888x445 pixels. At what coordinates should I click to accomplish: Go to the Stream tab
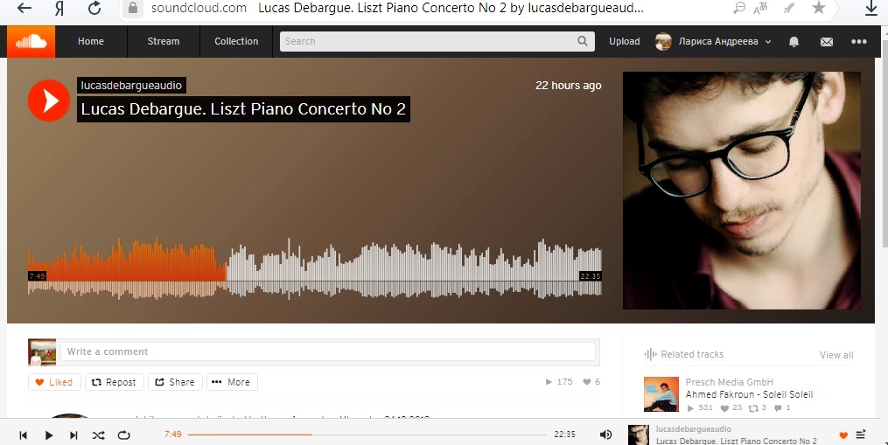pos(163,41)
